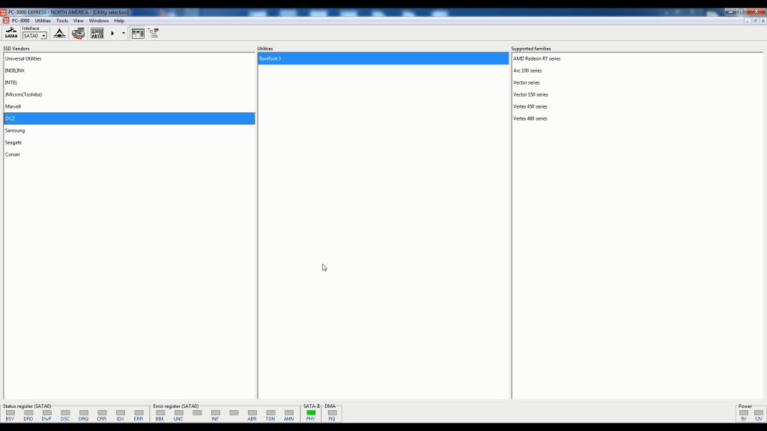Click the SATA0 port power icon
This screenshot has width=767, height=431.
point(11,33)
